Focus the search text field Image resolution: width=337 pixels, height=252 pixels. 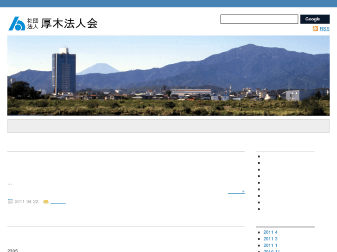point(259,19)
